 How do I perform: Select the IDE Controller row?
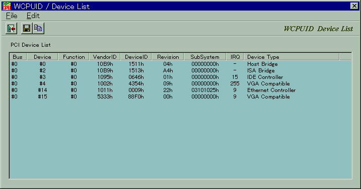coord(180,77)
